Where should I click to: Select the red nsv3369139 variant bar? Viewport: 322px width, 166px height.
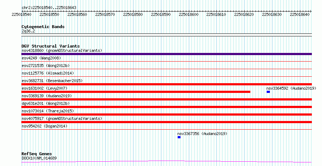[x=166, y=99]
